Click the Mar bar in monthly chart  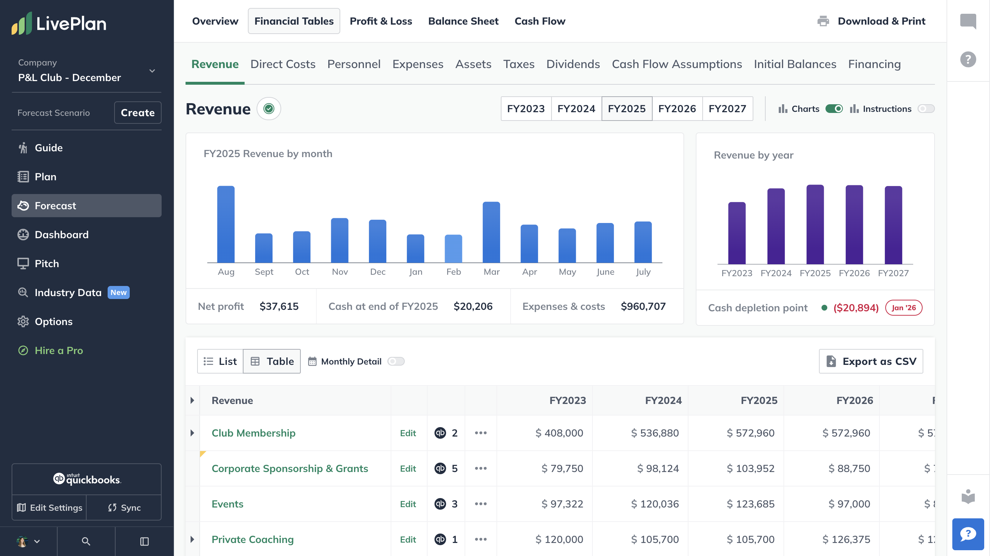pyautogui.click(x=491, y=232)
